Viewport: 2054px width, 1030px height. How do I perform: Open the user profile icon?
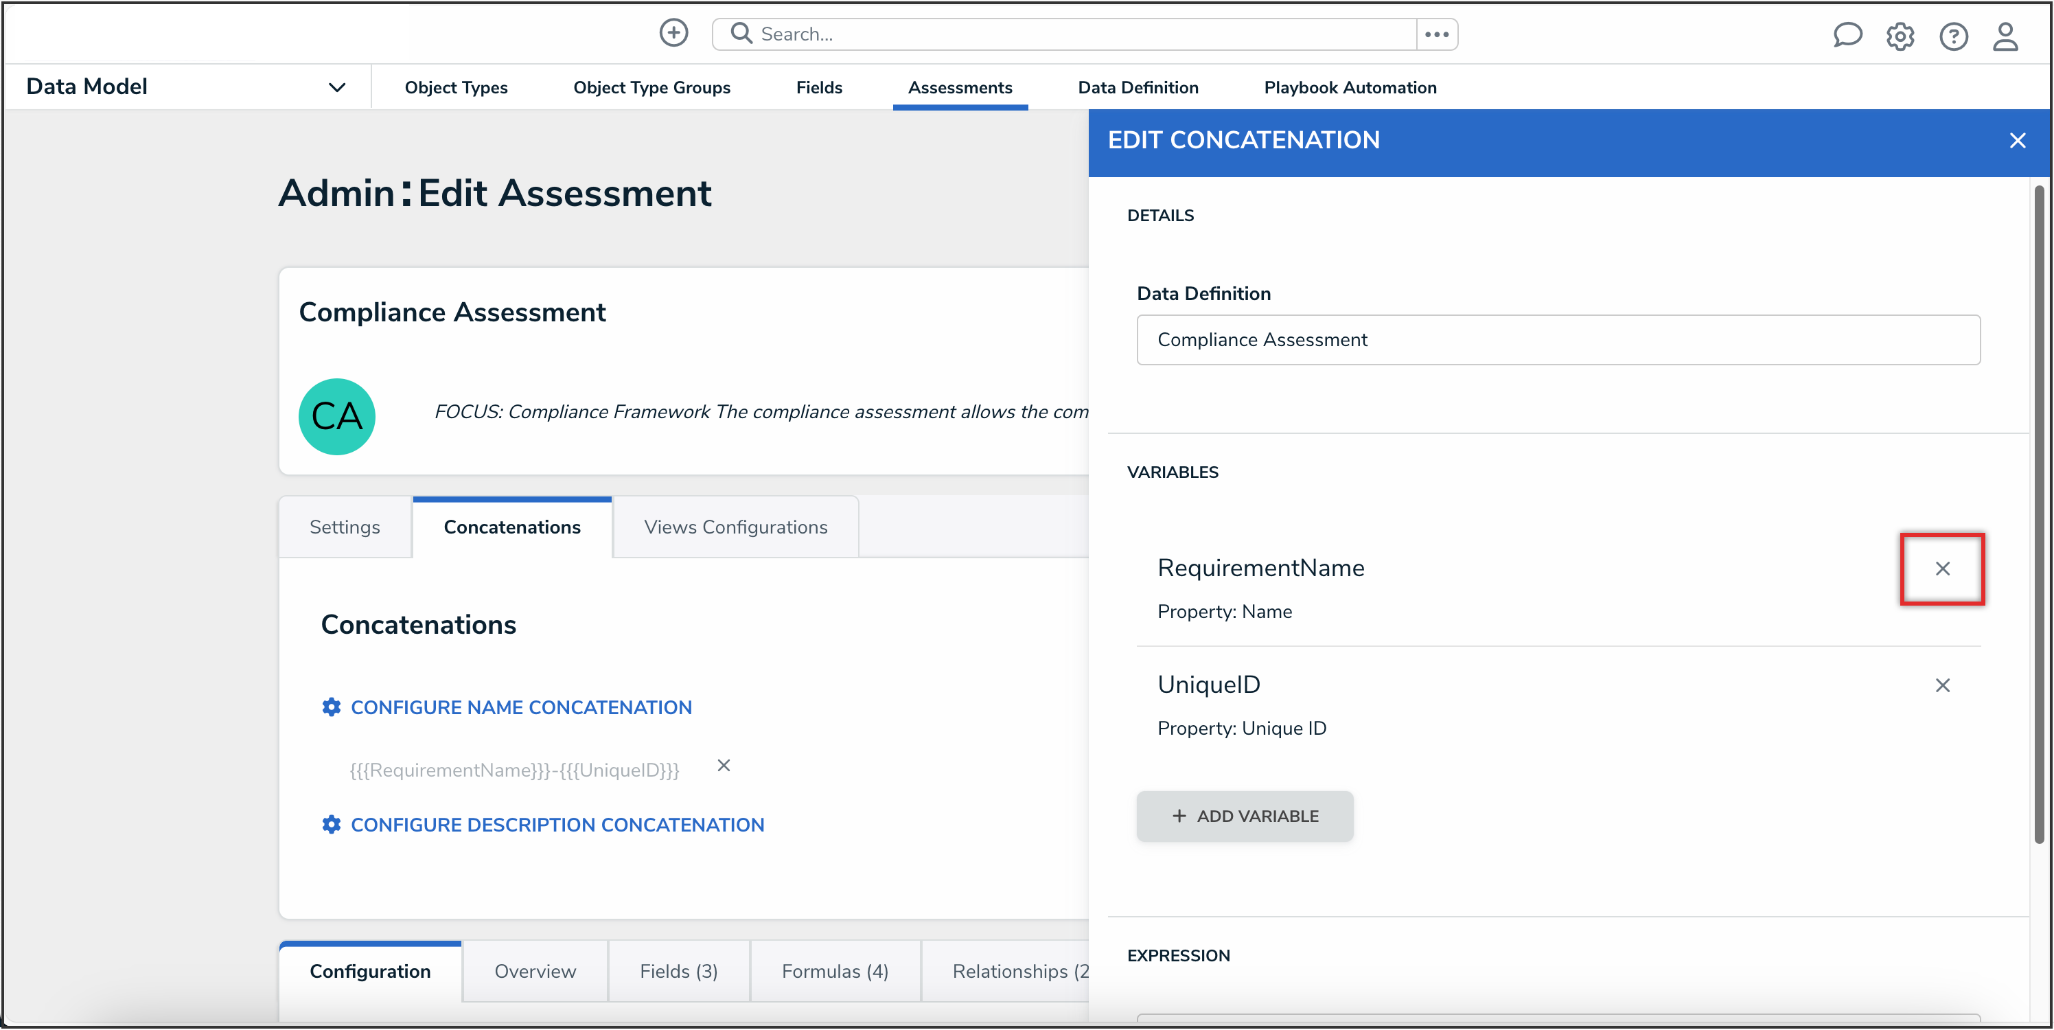(2005, 36)
